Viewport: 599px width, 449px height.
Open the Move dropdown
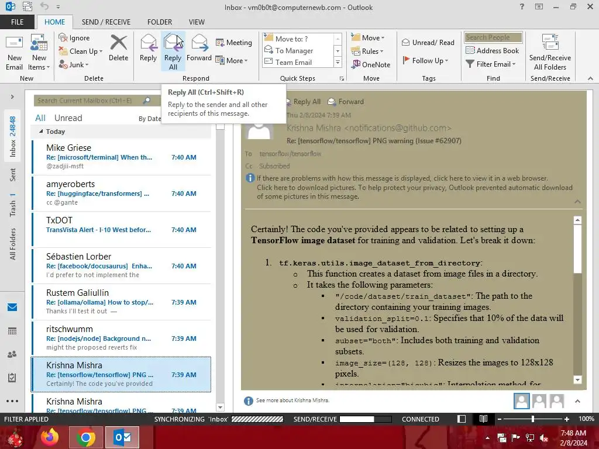(x=367, y=38)
